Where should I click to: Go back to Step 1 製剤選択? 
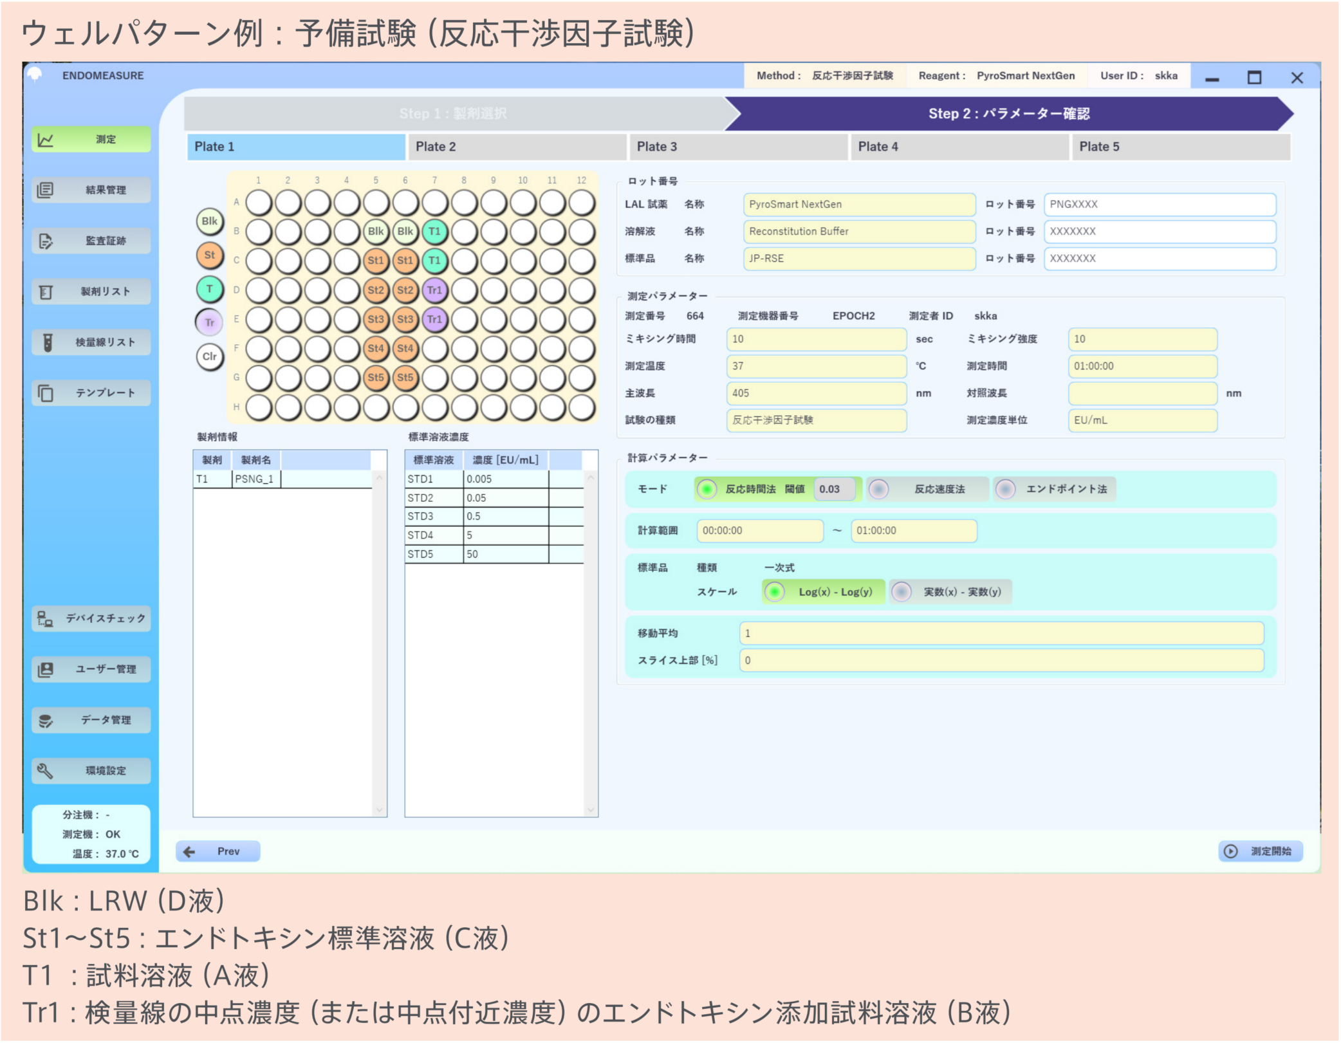[453, 114]
